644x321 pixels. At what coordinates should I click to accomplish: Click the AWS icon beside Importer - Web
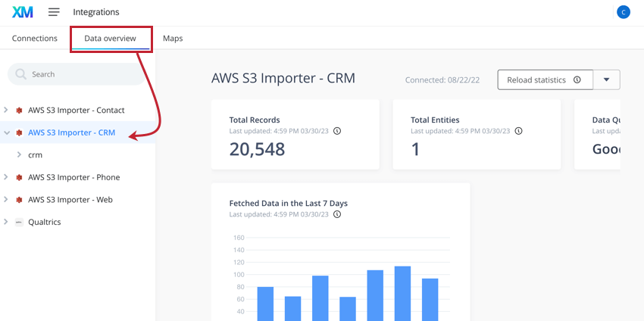(19, 200)
